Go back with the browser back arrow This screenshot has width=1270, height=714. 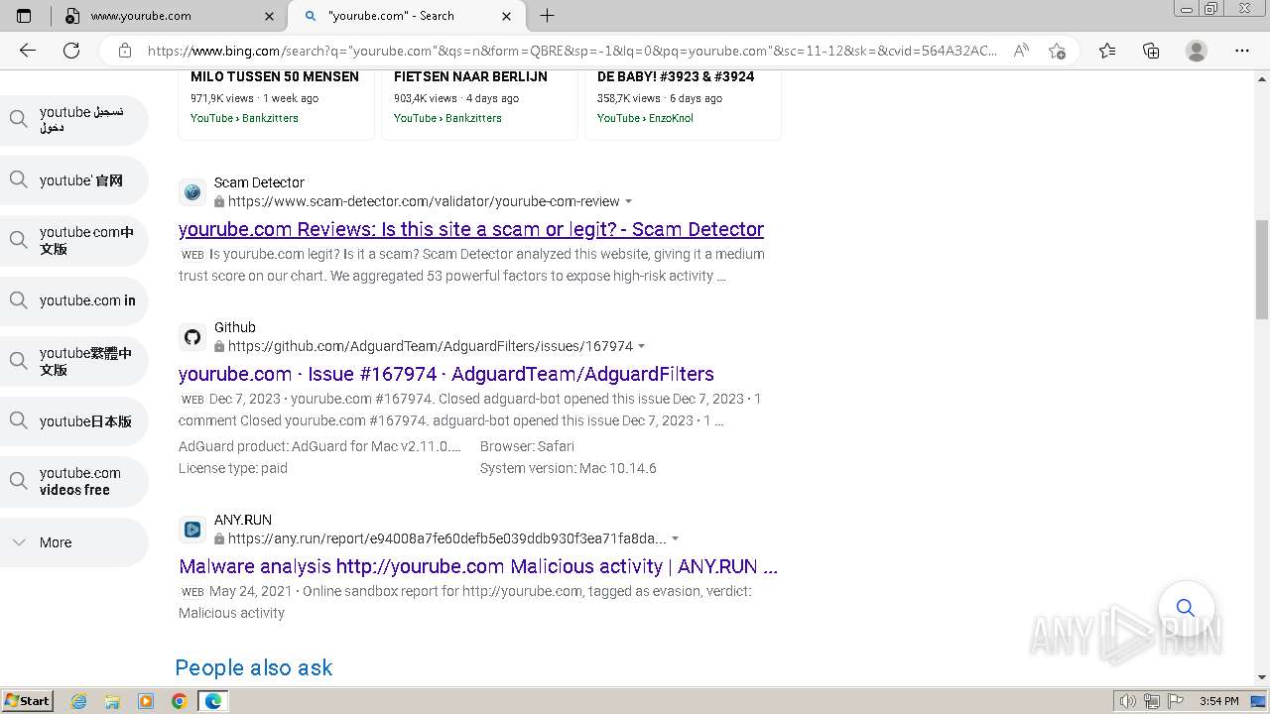[x=28, y=51]
